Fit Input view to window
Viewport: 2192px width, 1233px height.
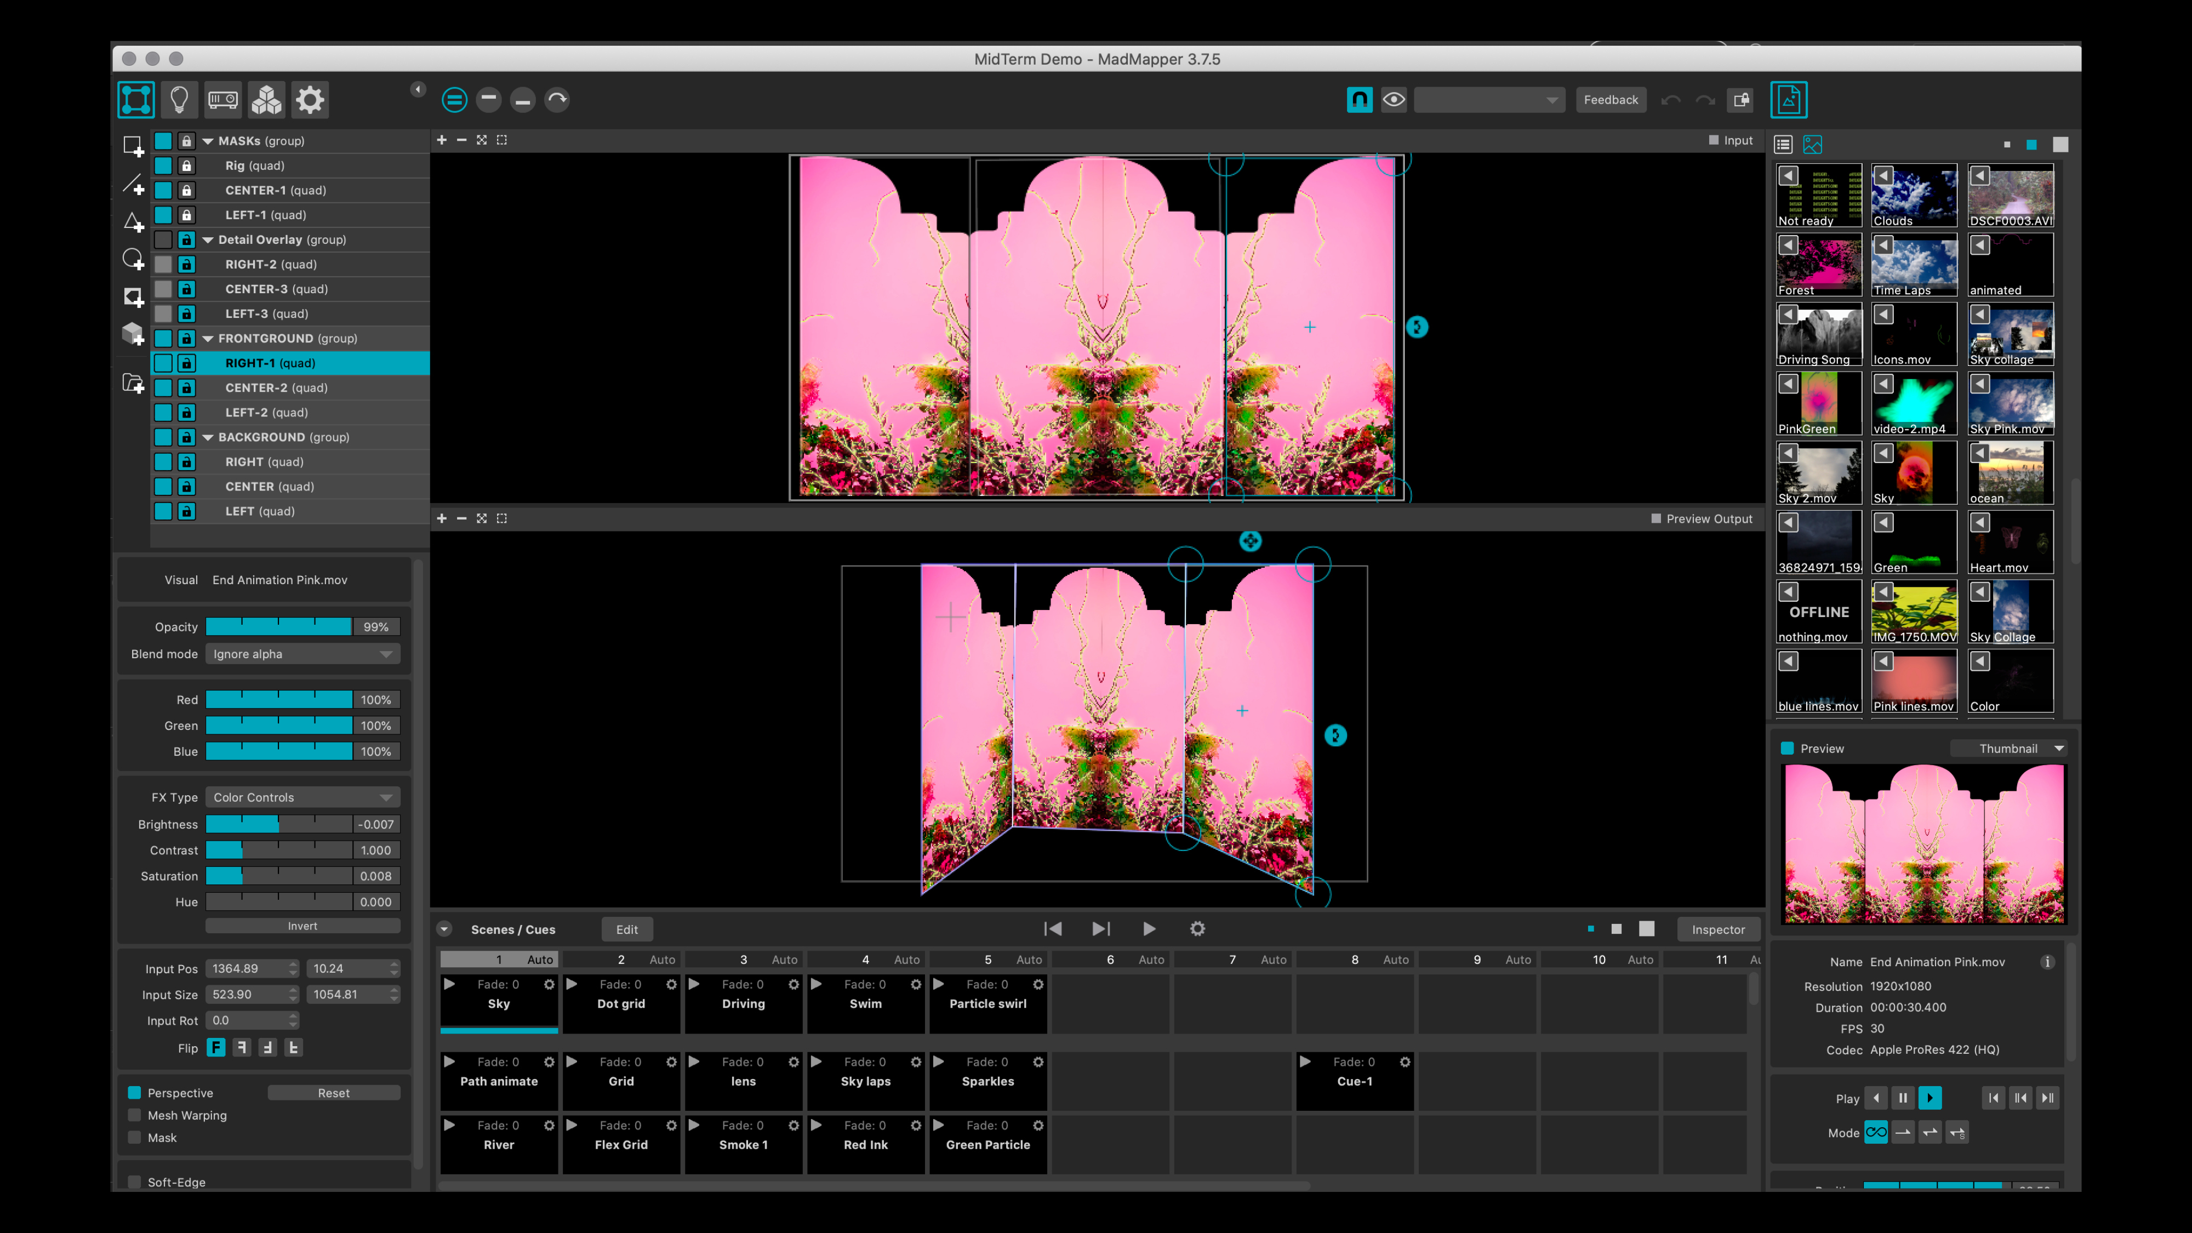pyautogui.click(x=482, y=140)
